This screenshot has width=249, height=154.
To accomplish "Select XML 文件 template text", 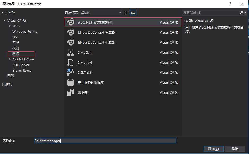I will pos(85,62).
